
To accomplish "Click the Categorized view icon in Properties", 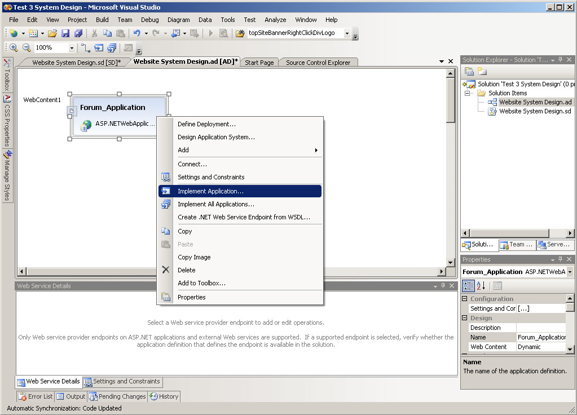I will point(468,285).
